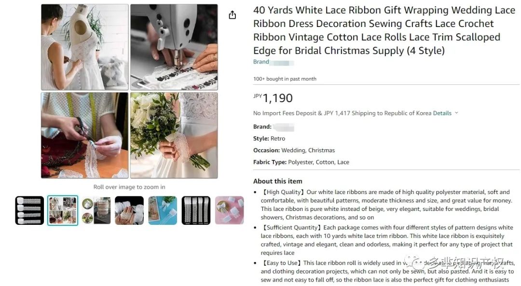Expand the chevron next to Details
Screen dimensions: 521x286
tap(456, 113)
